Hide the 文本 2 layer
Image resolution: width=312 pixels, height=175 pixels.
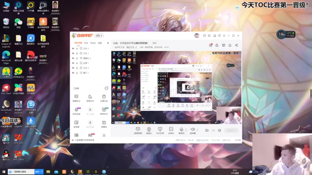[x=73, y=48]
